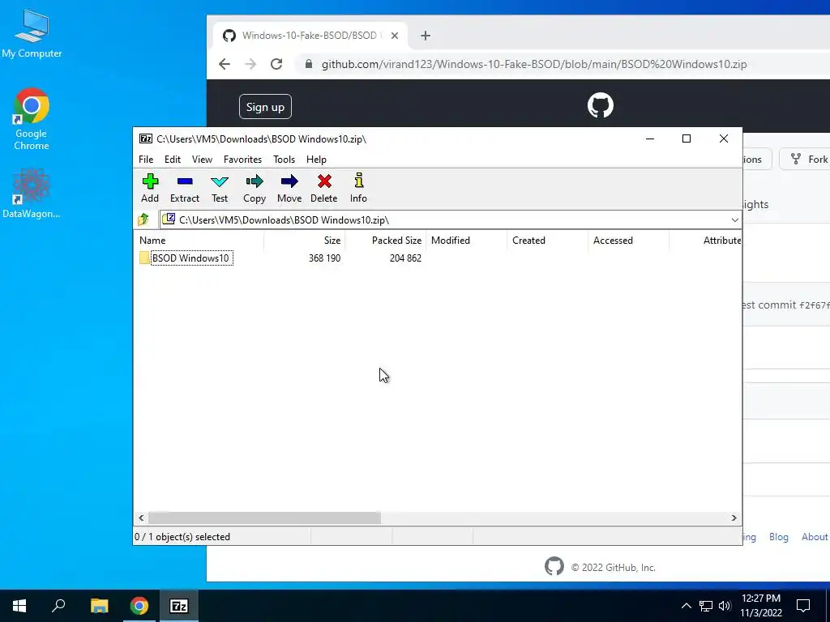Open the Favorites menu
Image resolution: width=830 pixels, height=622 pixels.
coord(242,160)
